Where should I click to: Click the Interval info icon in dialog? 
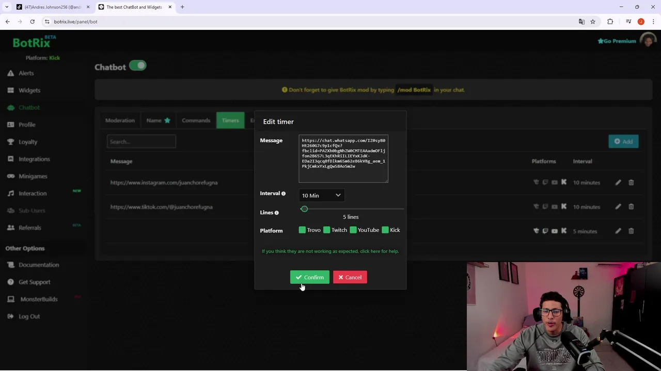coord(284,194)
